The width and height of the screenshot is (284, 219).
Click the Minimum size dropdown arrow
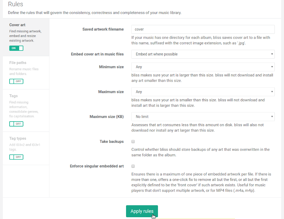[272, 67]
